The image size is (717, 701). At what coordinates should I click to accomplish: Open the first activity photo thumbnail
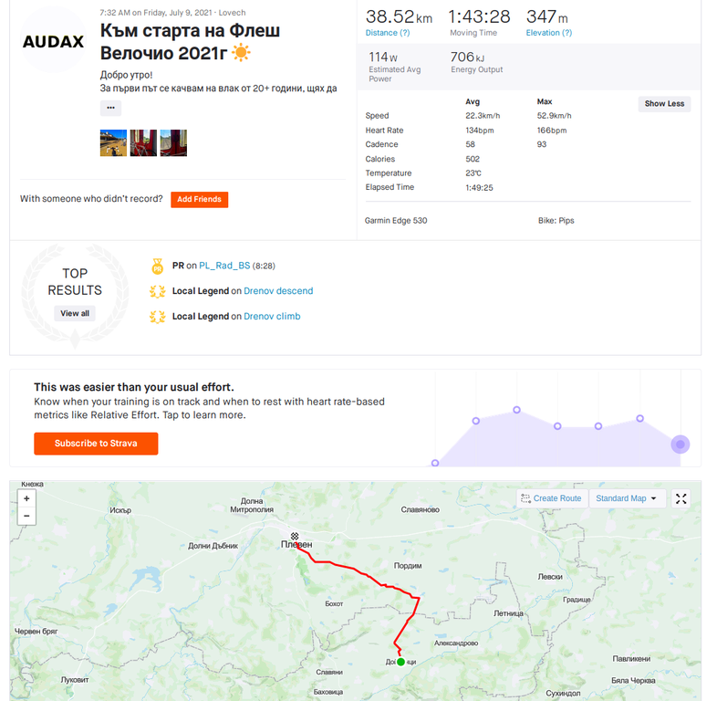[x=113, y=142]
